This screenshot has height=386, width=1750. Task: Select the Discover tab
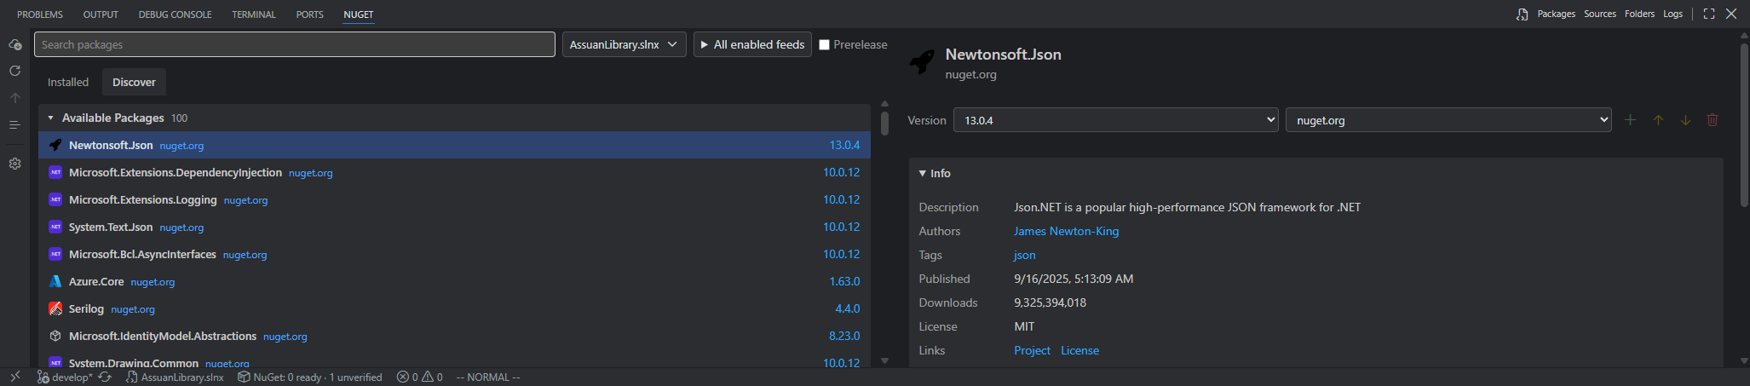134,82
